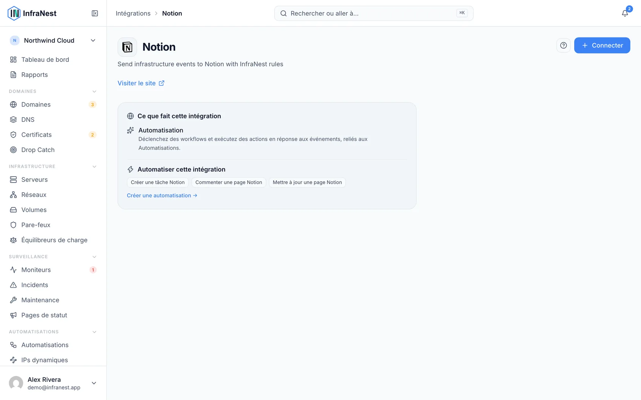
Task: Click the IPs dynamiques icon
Action: coord(13,360)
